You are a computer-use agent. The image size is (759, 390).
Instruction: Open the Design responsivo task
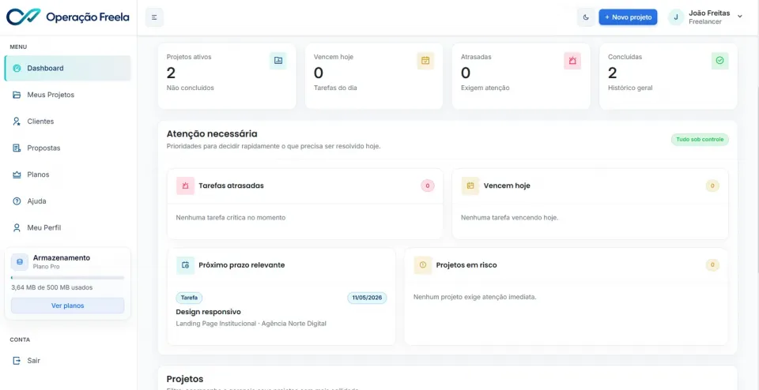[208, 312]
